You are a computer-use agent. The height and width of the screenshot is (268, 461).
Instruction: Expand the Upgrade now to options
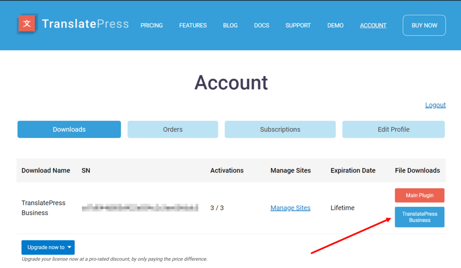45,247
